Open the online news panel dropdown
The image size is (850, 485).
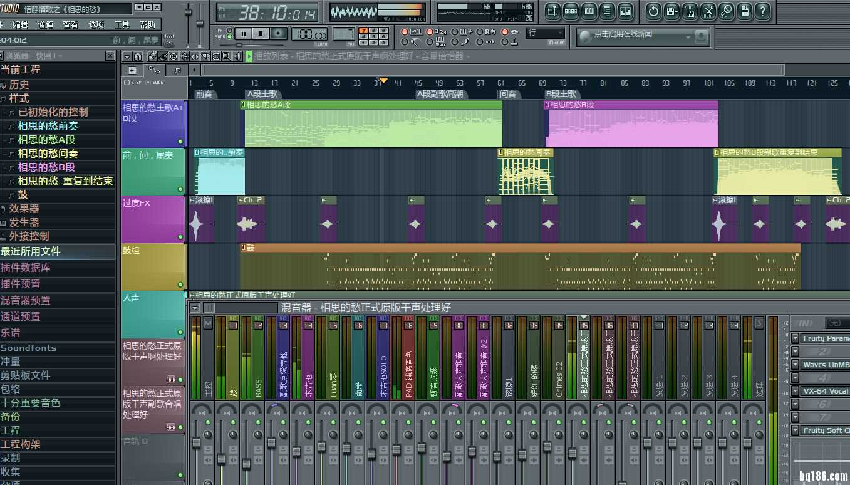(688, 37)
